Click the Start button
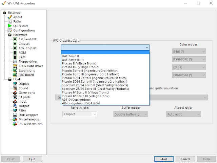This screenshot has width=217, height=163. tap(164, 159)
